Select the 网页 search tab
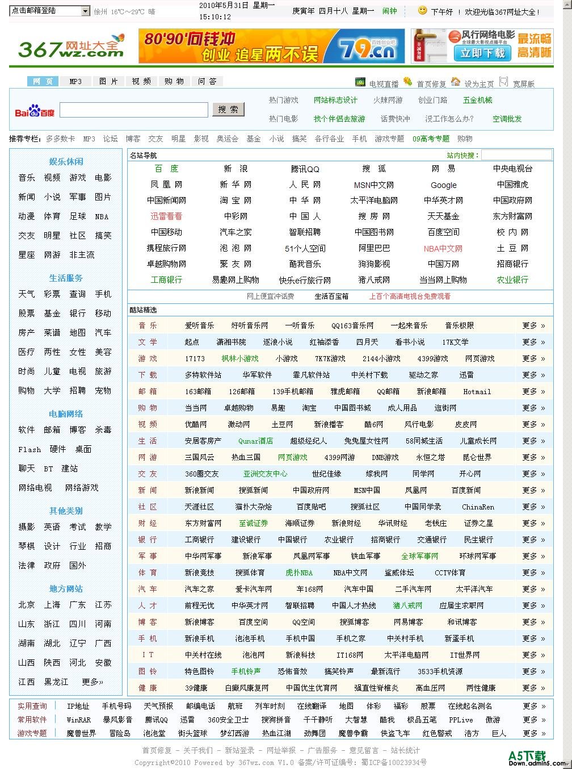The height and width of the screenshot is (769, 572). [x=43, y=81]
